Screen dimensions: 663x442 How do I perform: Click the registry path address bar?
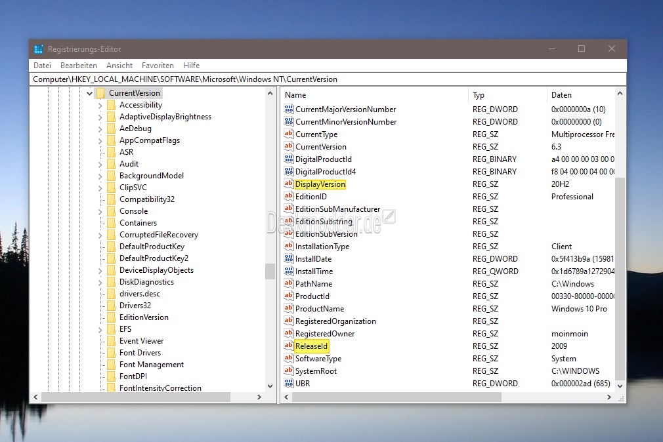328,79
